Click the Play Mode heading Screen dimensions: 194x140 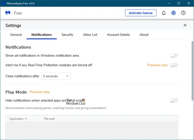[x=16, y=92]
